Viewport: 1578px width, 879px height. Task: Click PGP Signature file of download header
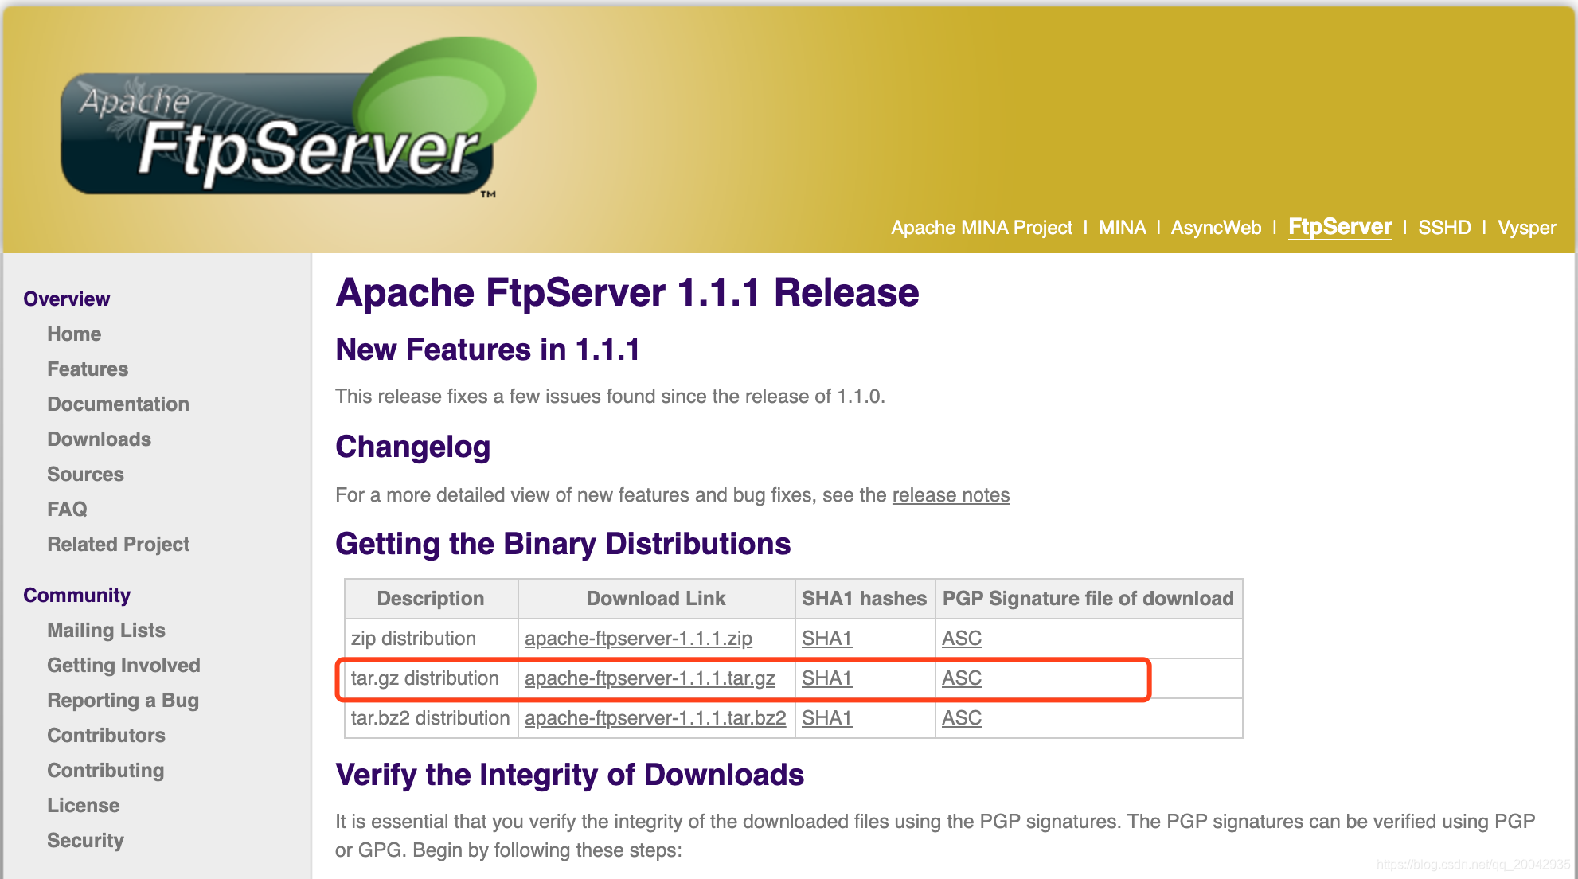tap(1088, 599)
